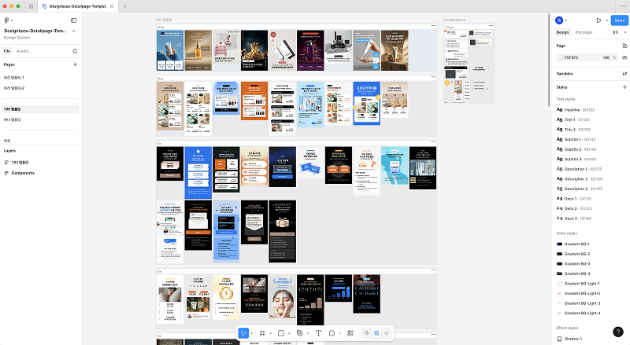
Task: Switch to the Assets tab
Action: 24,50
